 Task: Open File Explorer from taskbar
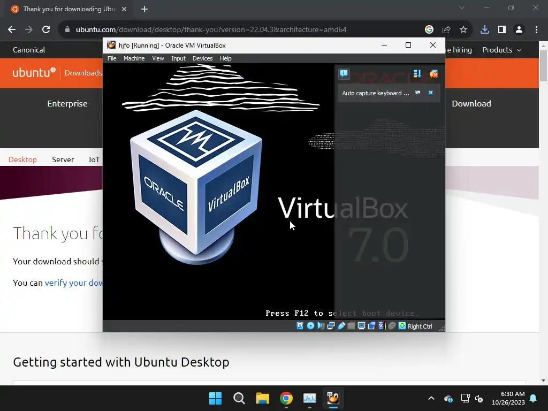262,398
